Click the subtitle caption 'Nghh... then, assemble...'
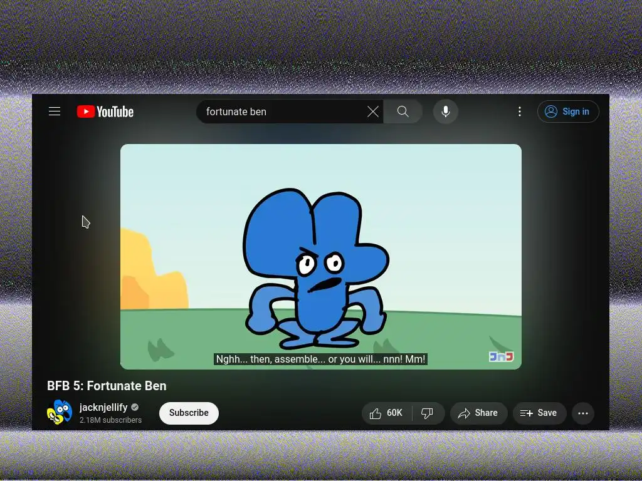This screenshot has height=481, width=642. pyautogui.click(x=320, y=359)
